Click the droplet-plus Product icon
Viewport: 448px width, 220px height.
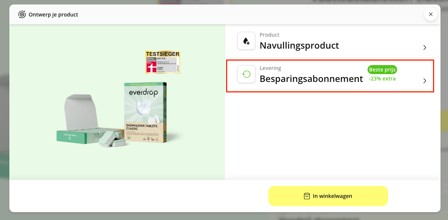tap(246, 41)
